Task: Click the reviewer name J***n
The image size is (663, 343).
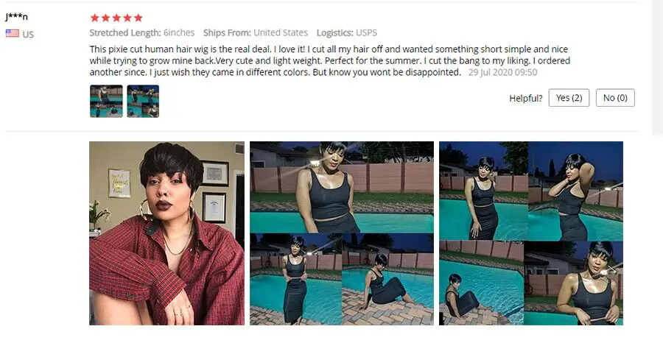Action: point(16,17)
